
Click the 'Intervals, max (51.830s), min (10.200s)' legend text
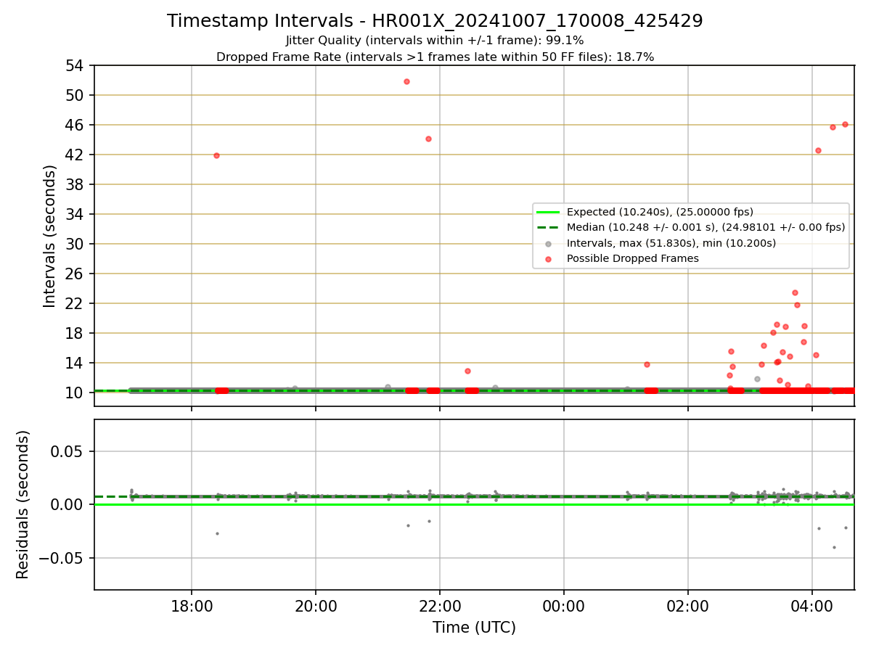tap(671, 243)
